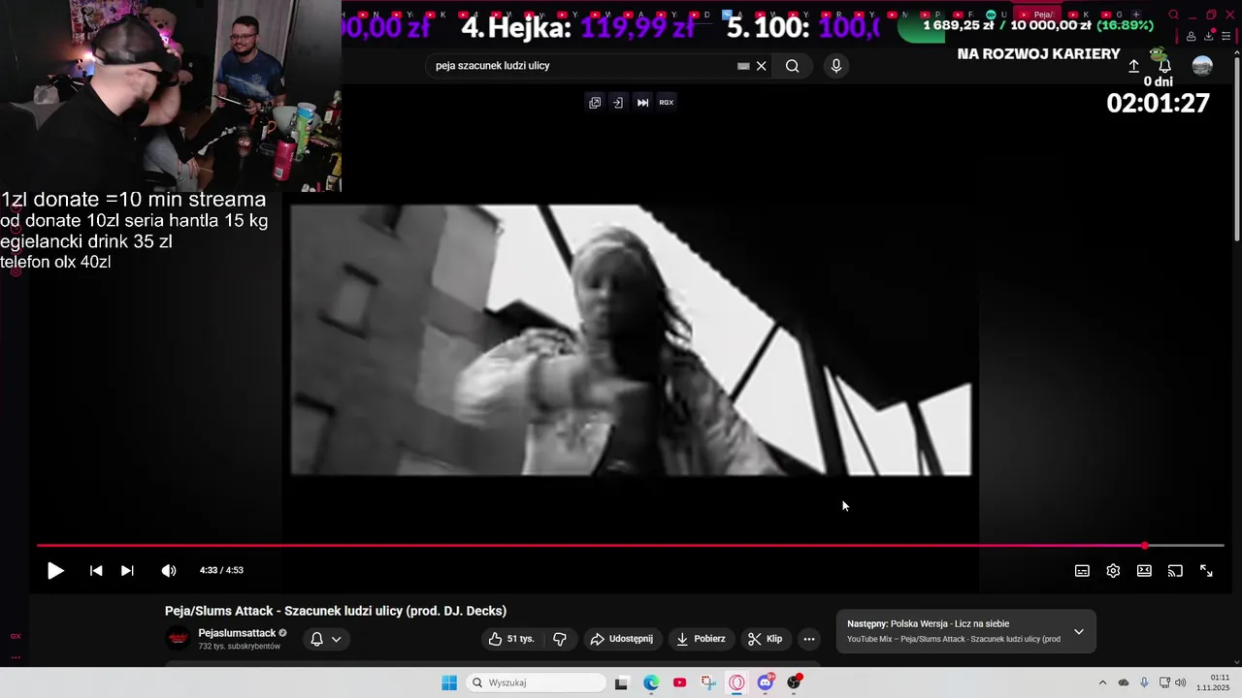Open browser tab search magnifier

[x=1173, y=15]
